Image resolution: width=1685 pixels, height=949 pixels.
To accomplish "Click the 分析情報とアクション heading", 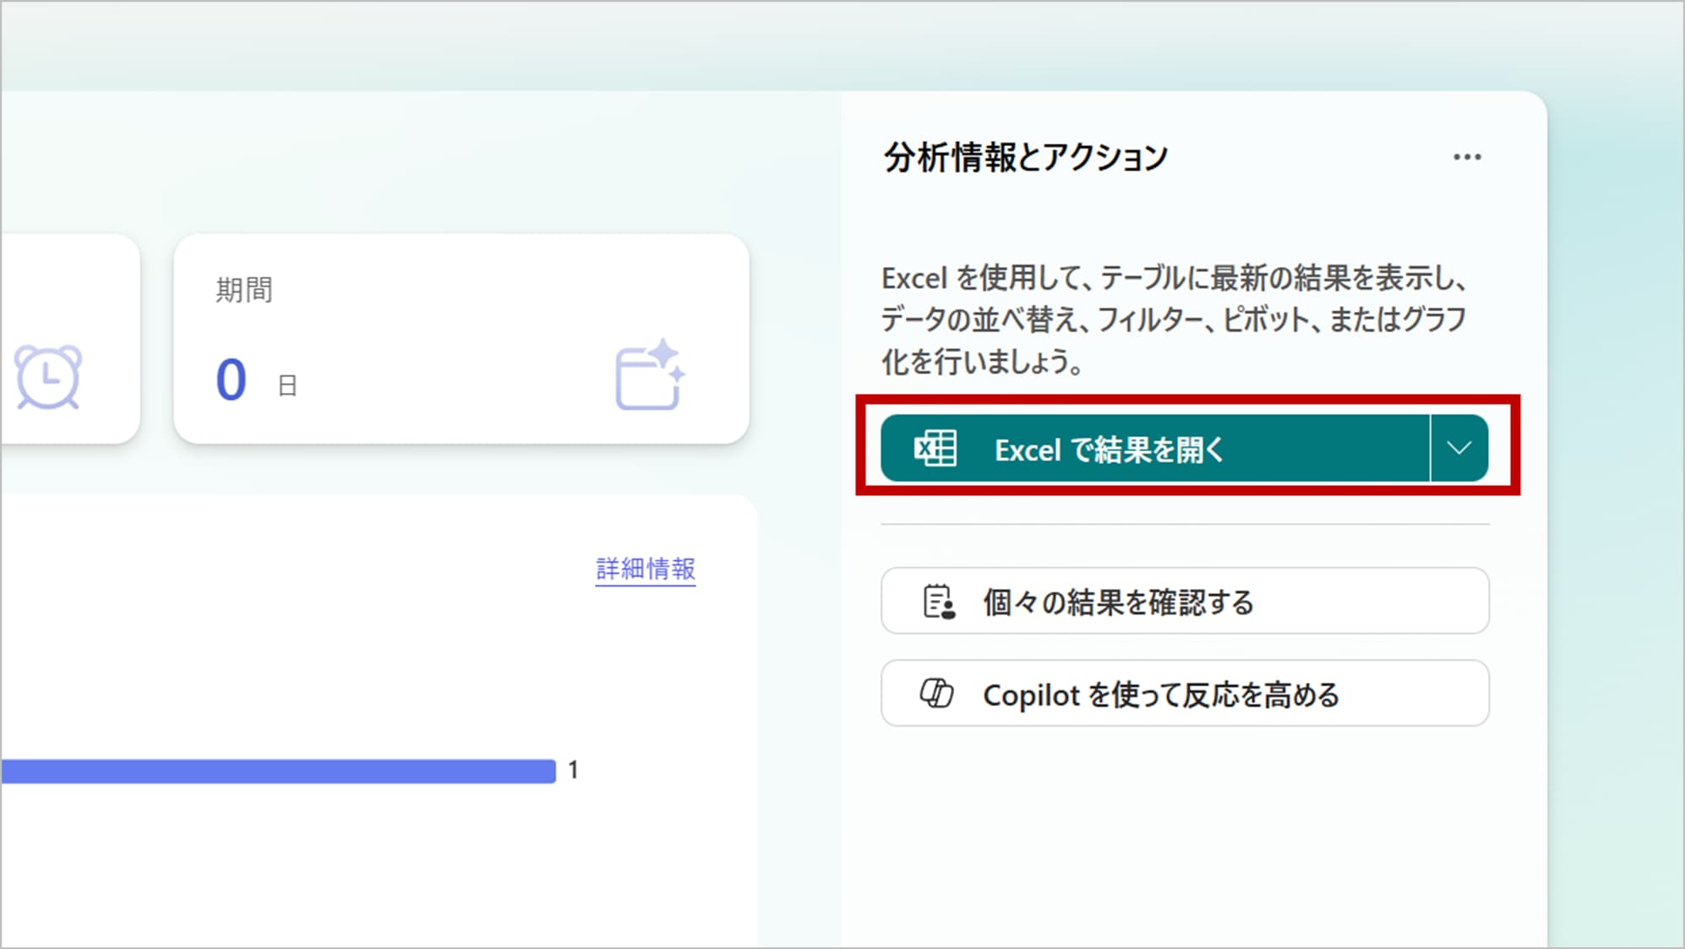I will (x=1025, y=157).
